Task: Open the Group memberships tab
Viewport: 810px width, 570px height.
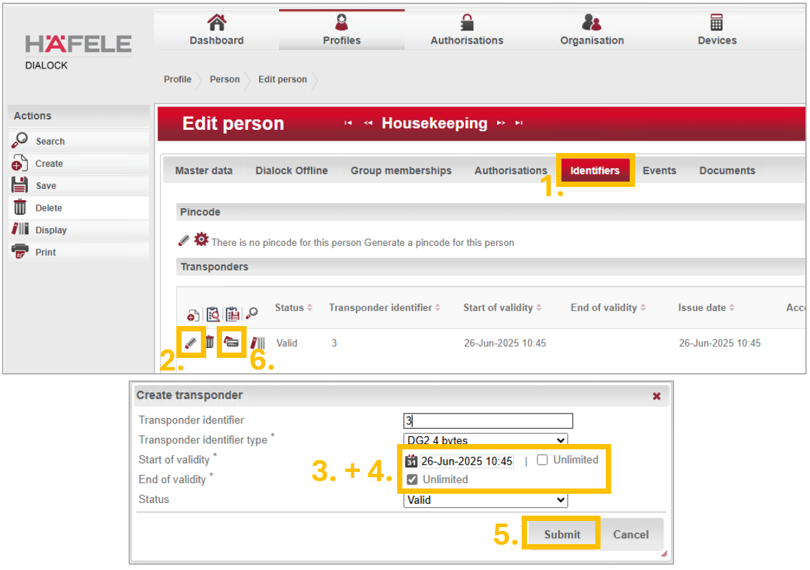Action: (401, 170)
